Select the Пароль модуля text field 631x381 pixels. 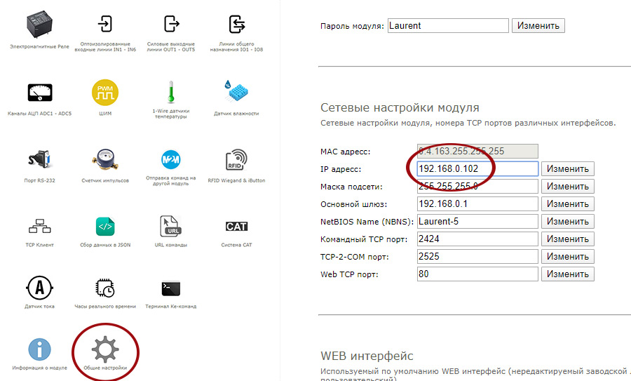447,26
